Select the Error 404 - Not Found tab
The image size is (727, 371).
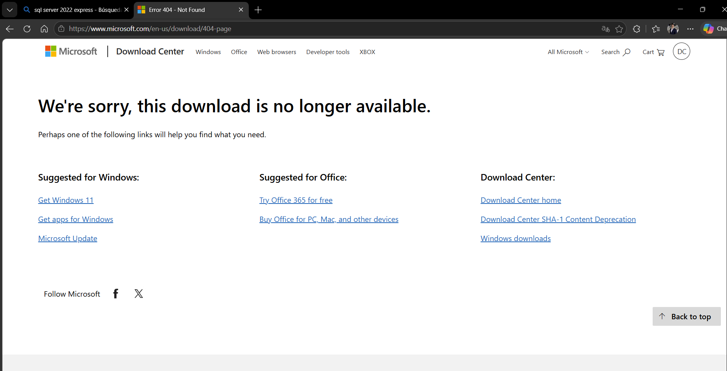click(x=191, y=10)
